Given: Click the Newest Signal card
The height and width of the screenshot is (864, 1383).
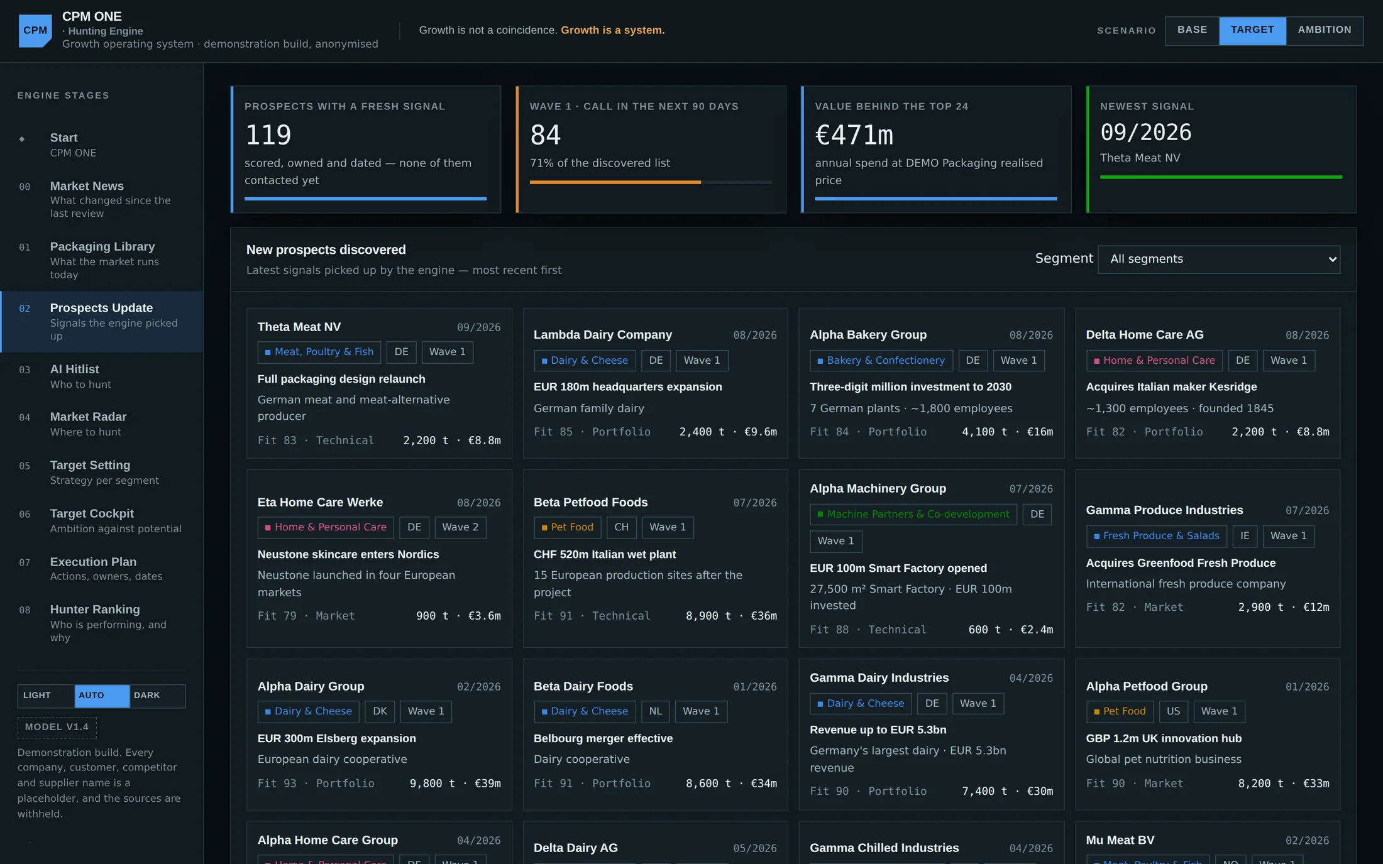Looking at the screenshot, I should (1221, 150).
